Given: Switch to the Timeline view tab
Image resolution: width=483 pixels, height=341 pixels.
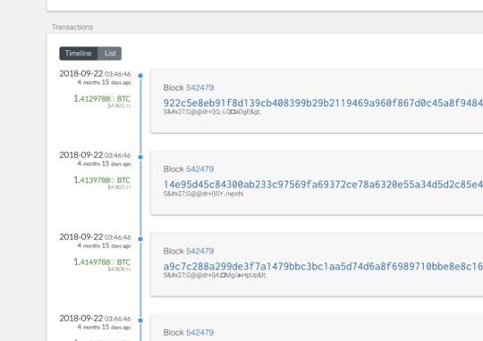Looking at the screenshot, I should 79,54.
